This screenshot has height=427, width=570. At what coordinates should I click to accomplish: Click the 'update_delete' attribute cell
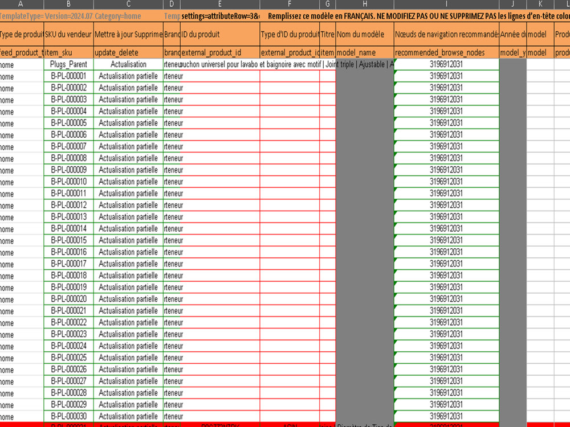point(128,52)
